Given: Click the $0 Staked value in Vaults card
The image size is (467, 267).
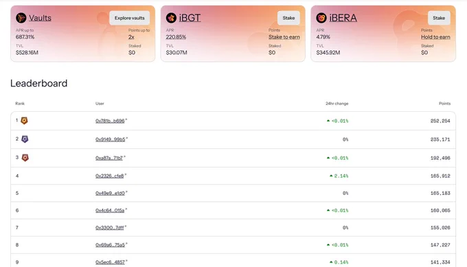Looking at the screenshot, I should (132, 53).
